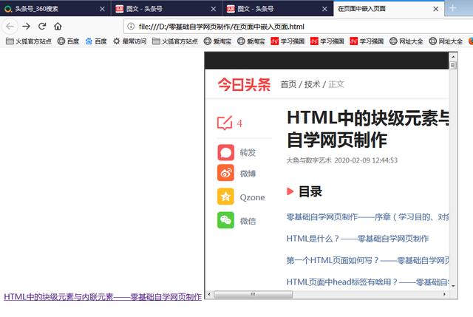473x317 pixels.
Task: Click iframe horizontal scrollbar right arrow
Action: 444,294
